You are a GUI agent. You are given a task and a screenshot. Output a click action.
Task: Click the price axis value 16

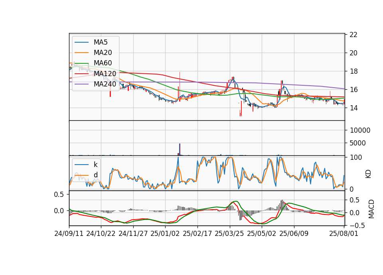[353, 90]
